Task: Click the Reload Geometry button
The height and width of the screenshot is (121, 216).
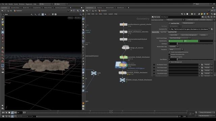Action: point(188,23)
